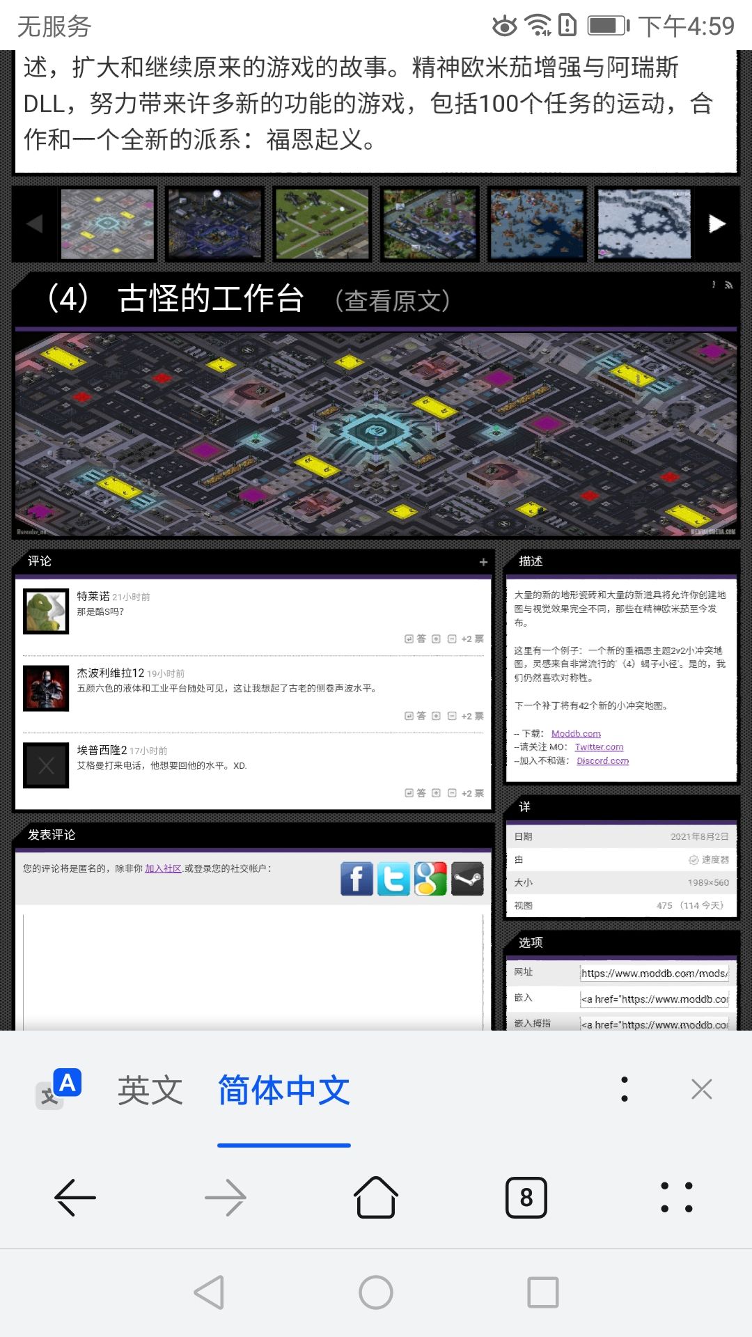
Task: Downvote 埃普西隆2's comment
Action: coord(452,793)
